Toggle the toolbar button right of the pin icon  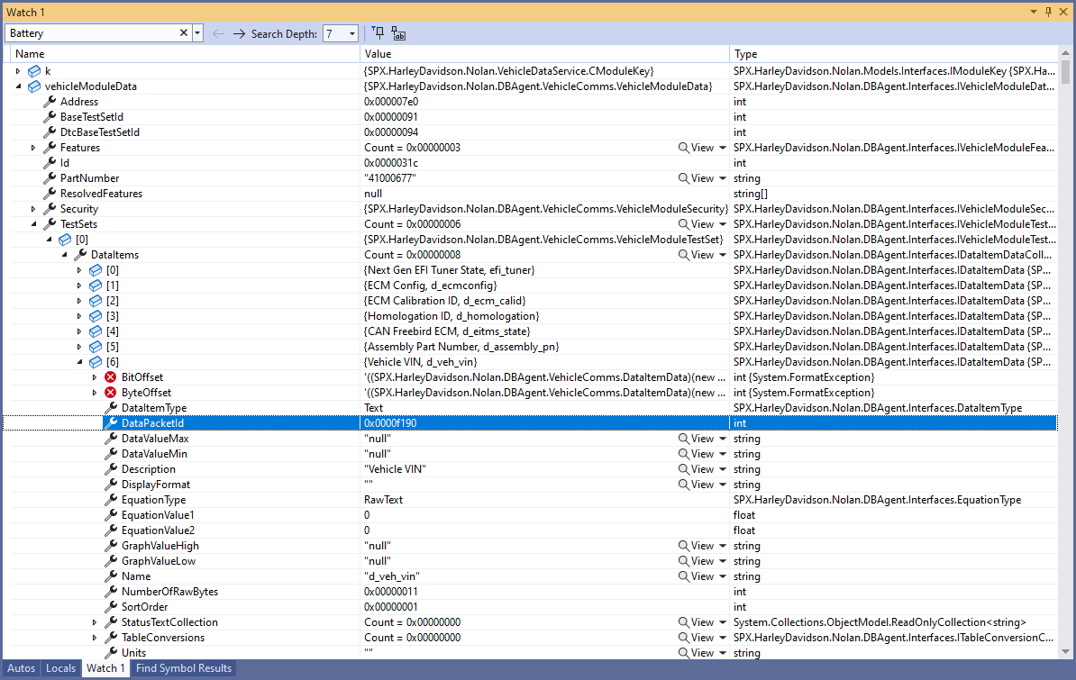pyautogui.click(x=398, y=33)
